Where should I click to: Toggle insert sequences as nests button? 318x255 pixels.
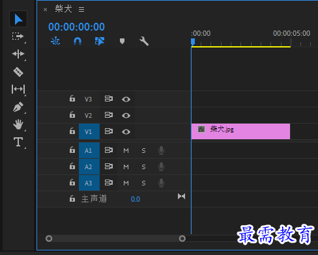(x=55, y=41)
